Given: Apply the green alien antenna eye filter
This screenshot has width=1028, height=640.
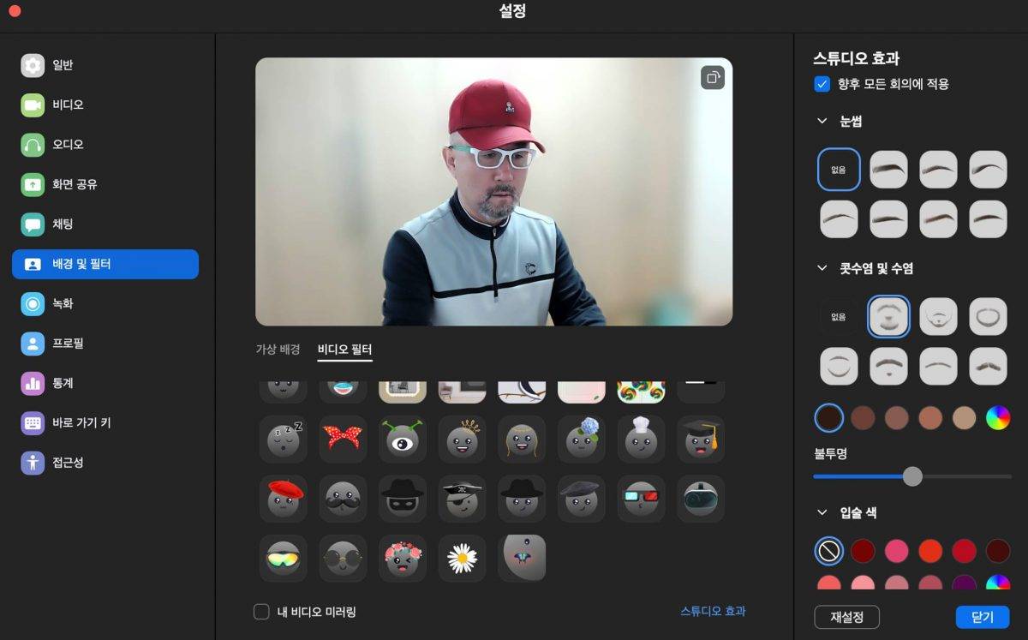Looking at the screenshot, I should coord(403,440).
